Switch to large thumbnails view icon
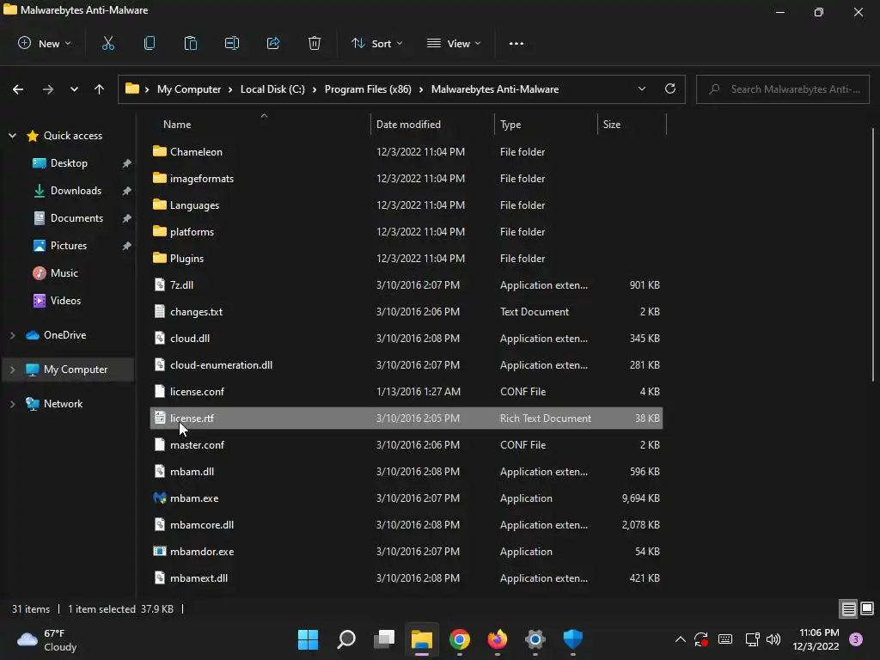 867,608
